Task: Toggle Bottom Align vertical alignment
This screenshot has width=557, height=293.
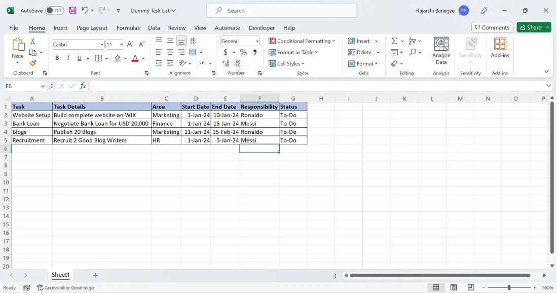Action: click(181, 41)
